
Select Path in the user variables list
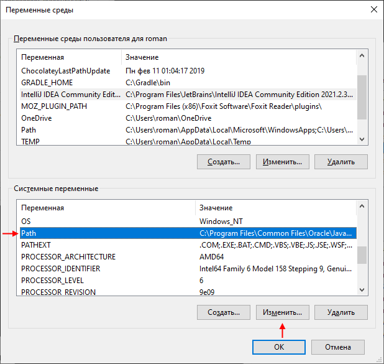188,130
